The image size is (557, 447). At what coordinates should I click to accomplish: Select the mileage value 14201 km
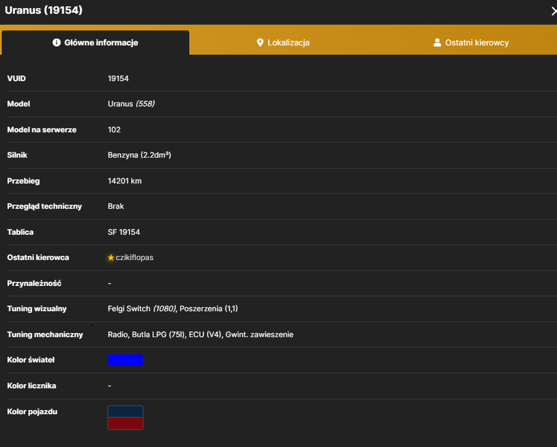(125, 181)
